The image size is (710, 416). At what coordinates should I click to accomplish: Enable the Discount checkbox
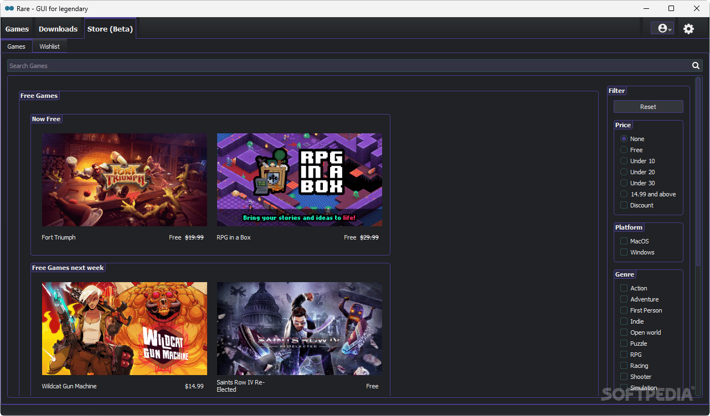(x=624, y=205)
